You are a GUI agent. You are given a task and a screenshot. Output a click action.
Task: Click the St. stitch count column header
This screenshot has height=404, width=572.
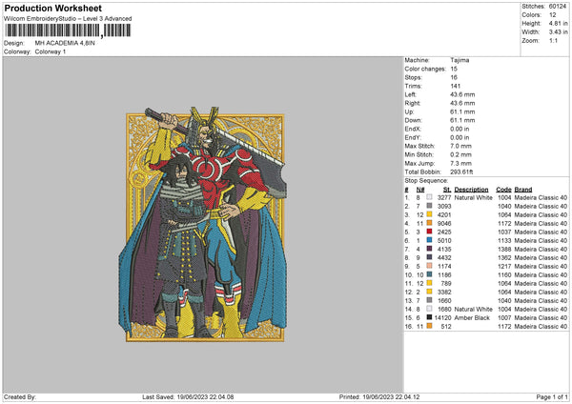point(444,189)
